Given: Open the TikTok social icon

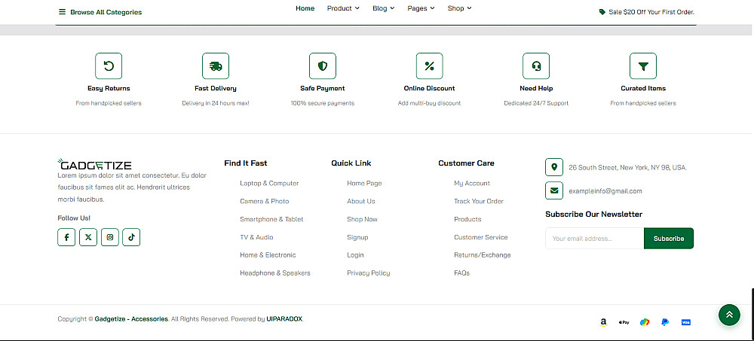Looking at the screenshot, I should 131,237.
